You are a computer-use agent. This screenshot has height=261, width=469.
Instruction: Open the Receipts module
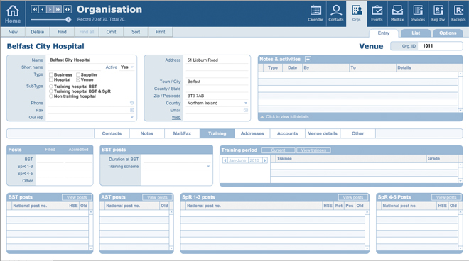click(x=458, y=13)
